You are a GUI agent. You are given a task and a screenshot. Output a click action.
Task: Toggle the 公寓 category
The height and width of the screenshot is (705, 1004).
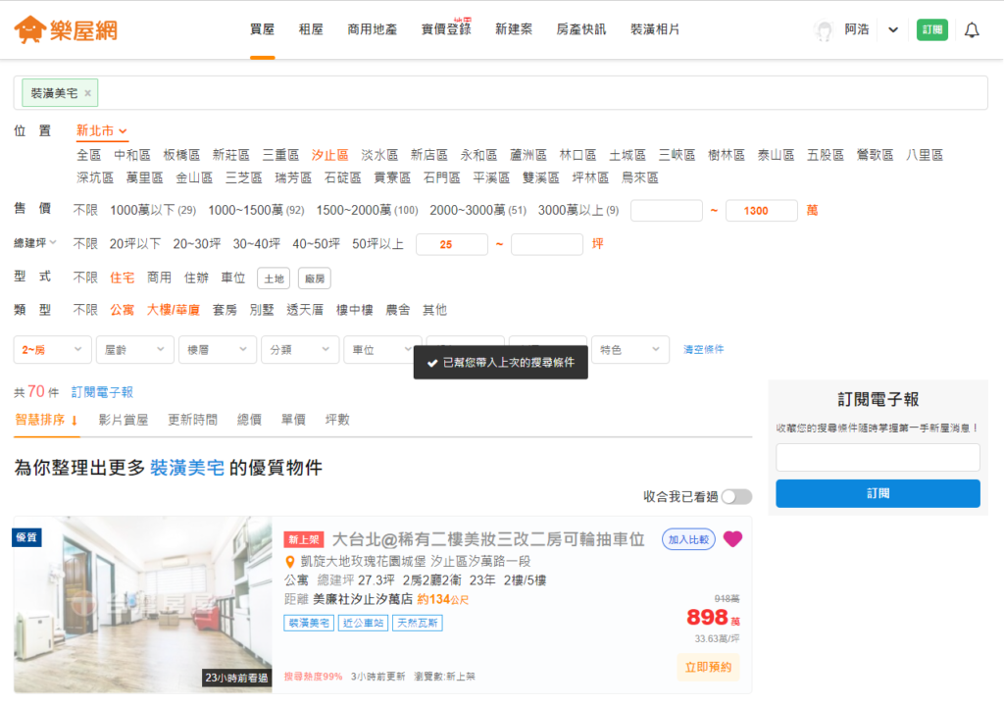pyautogui.click(x=123, y=311)
